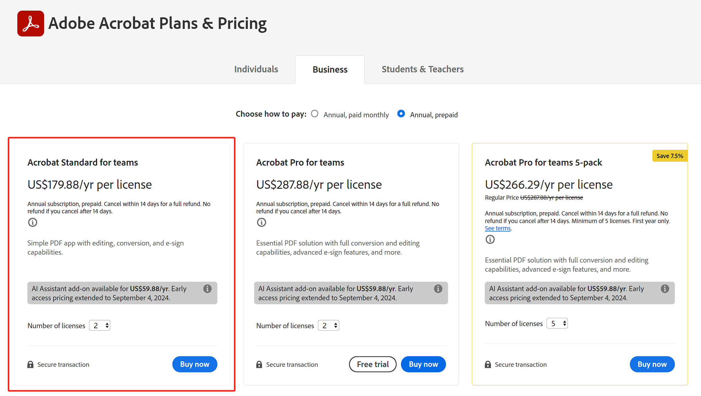Click info icon under Acrobat Pro subscription terms
This screenshot has width=701, height=396.
click(261, 222)
